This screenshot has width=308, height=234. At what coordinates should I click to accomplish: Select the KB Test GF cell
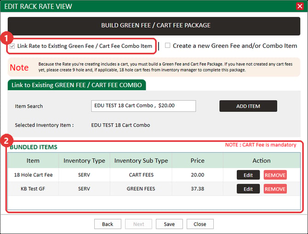pos(33,189)
